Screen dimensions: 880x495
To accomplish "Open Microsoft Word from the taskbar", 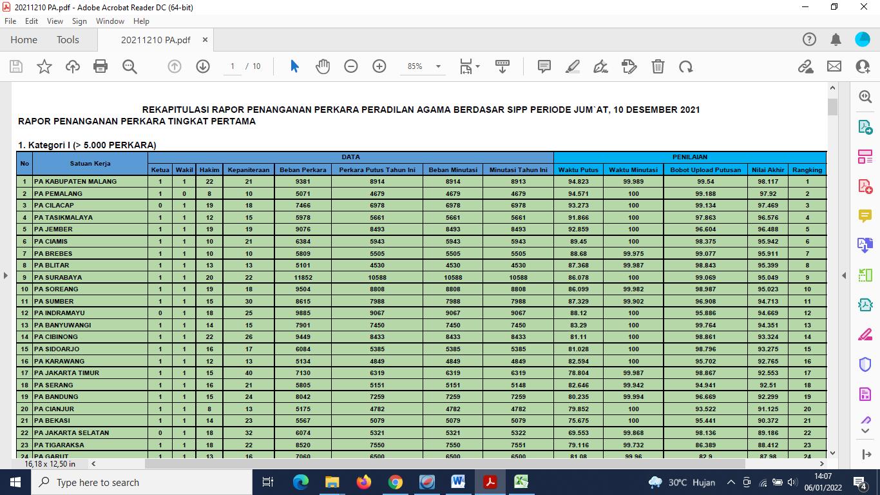I will tap(458, 482).
